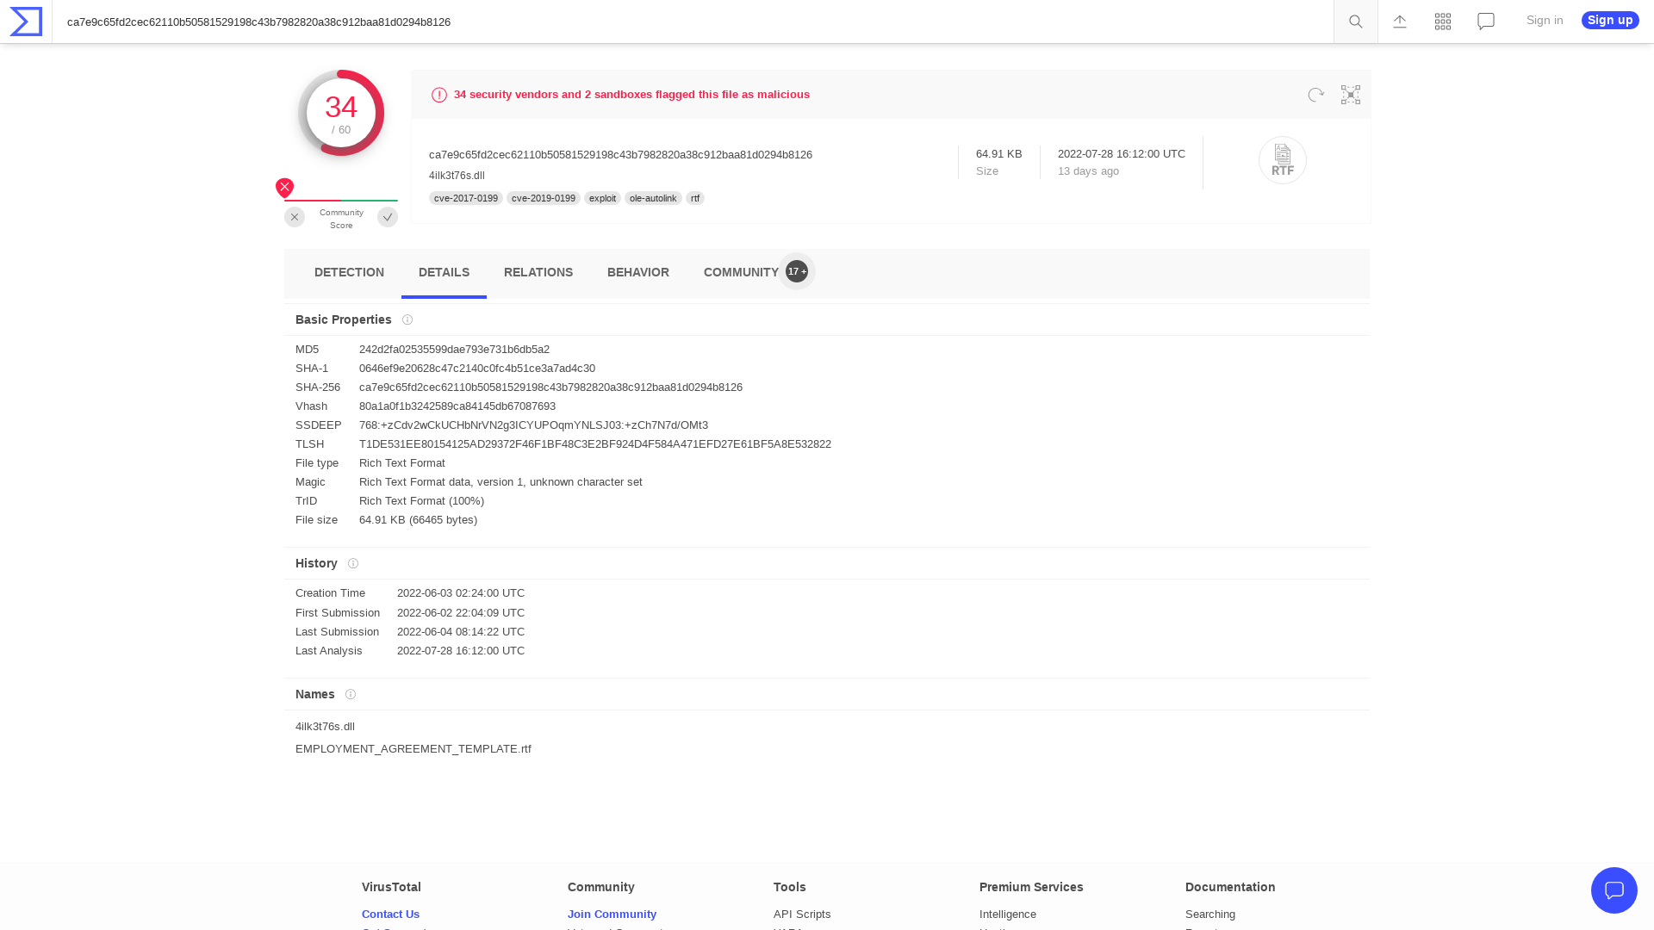Screen dimensions: 1654x930
Task: Open the VirusTotal apps grid icon
Action: [x=1442, y=21]
